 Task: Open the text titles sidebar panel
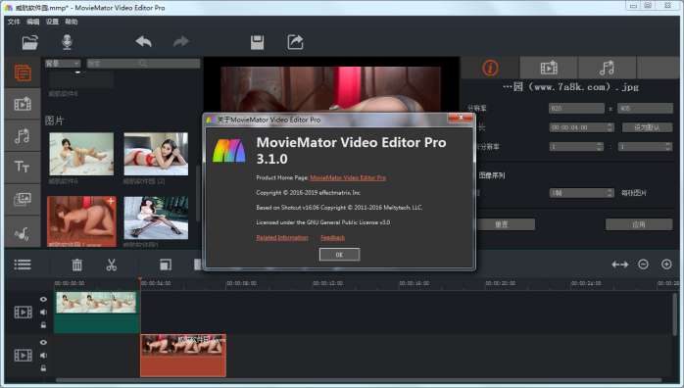coord(23,167)
